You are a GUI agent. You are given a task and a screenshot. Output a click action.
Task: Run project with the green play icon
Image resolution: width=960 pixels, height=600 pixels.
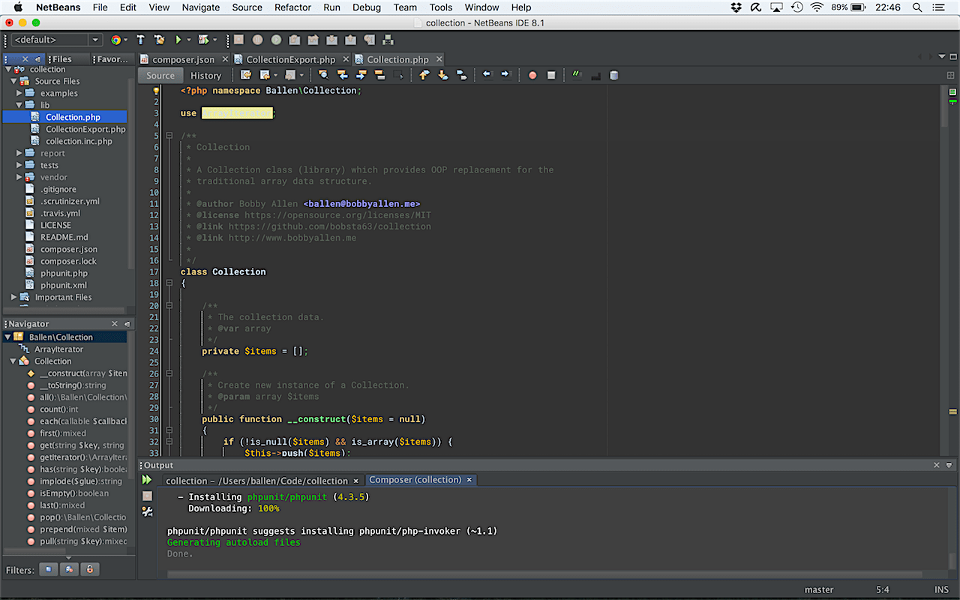[x=178, y=40]
